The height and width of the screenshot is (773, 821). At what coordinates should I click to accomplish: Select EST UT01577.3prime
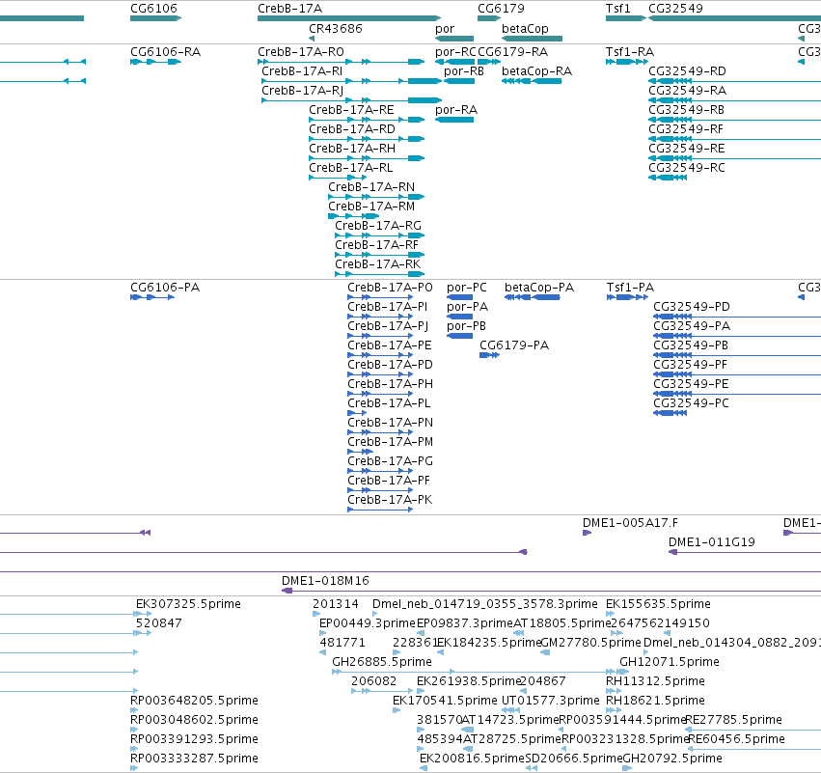(550, 701)
